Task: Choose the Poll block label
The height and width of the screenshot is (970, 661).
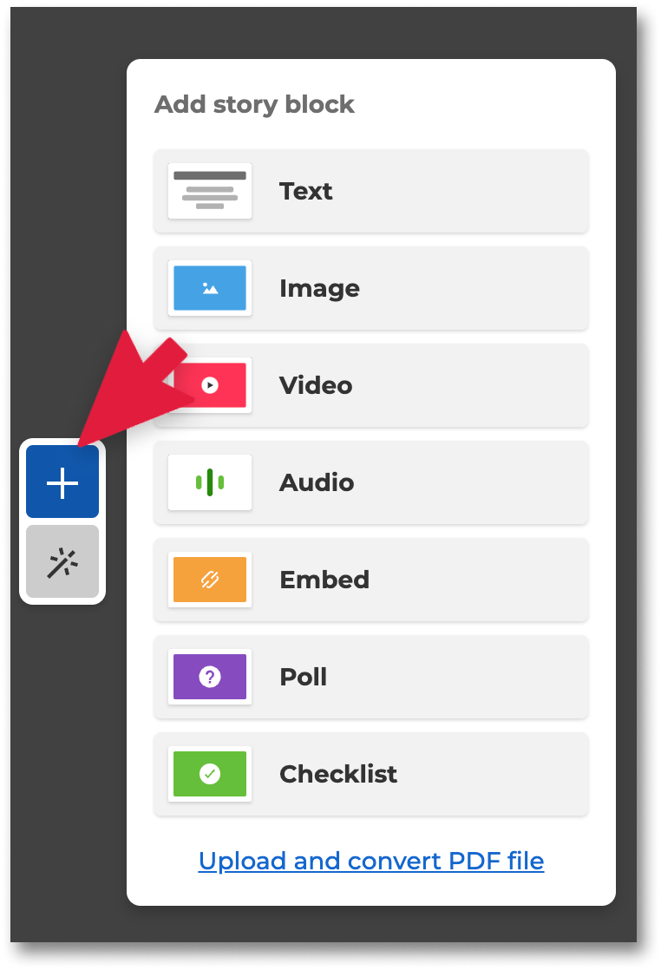Action: click(303, 677)
